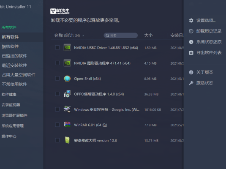Image resolution: width=226 pixels, height=169 pixels.
Task: Expand the 软件健康 sidebar section
Action: tap(9, 94)
